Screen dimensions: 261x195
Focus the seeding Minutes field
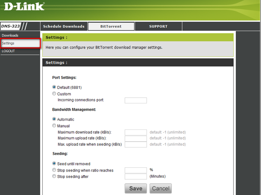pyautogui.click(x=136, y=177)
